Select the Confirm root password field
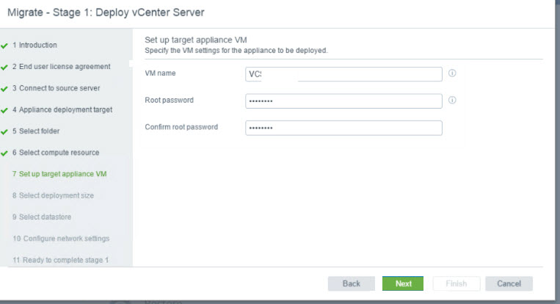The image size is (560, 304). pyautogui.click(x=343, y=128)
